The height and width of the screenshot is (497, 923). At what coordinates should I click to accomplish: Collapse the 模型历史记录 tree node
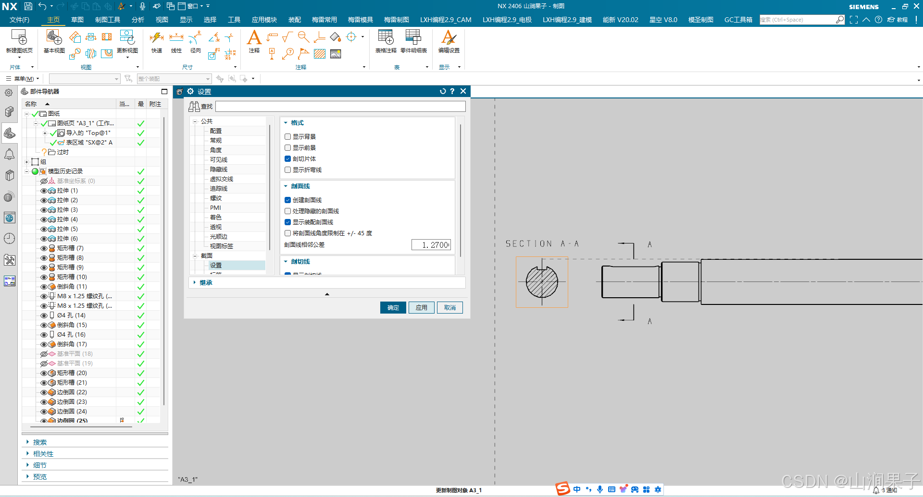point(27,171)
